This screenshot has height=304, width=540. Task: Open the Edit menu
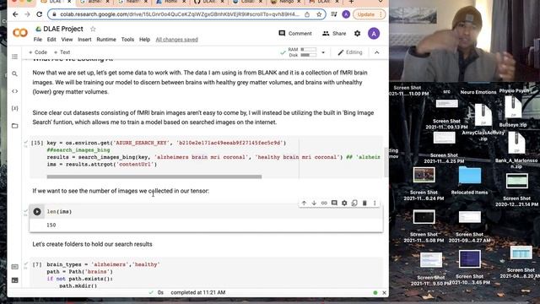[x=51, y=40]
